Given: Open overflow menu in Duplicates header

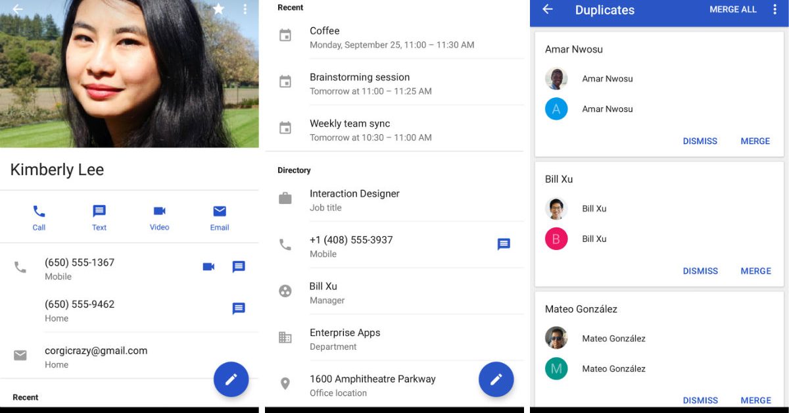Looking at the screenshot, I should pos(775,10).
